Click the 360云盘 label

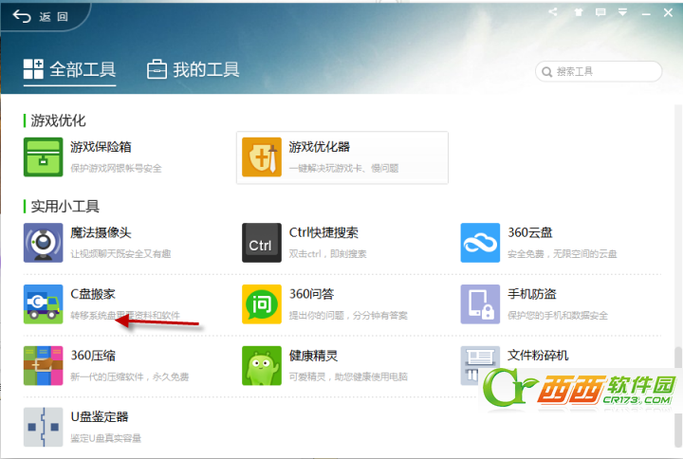(530, 232)
